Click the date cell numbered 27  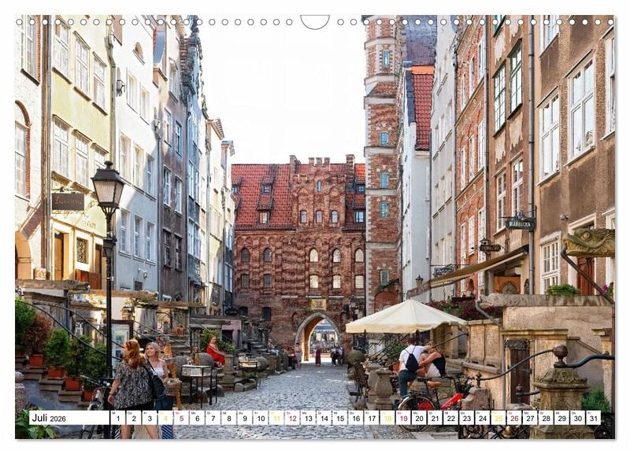coord(530,418)
